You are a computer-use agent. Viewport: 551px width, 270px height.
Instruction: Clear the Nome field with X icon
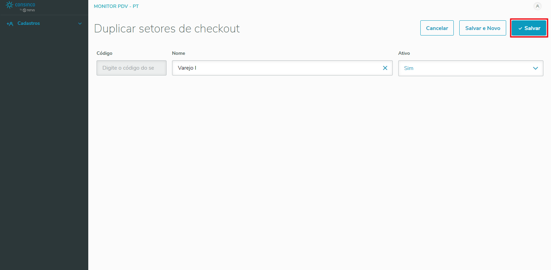point(385,68)
